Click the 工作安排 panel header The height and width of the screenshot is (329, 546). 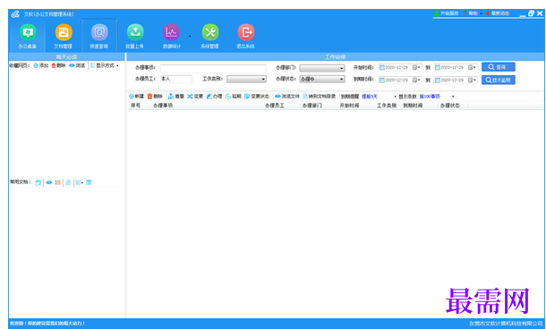click(335, 56)
